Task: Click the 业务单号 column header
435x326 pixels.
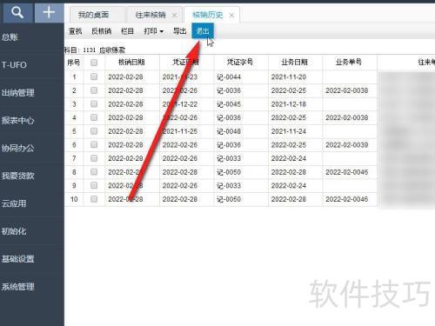Action: [x=349, y=63]
